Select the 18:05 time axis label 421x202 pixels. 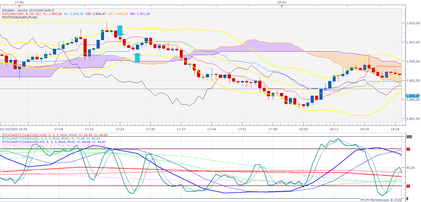pyautogui.click(x=303, y=129)
